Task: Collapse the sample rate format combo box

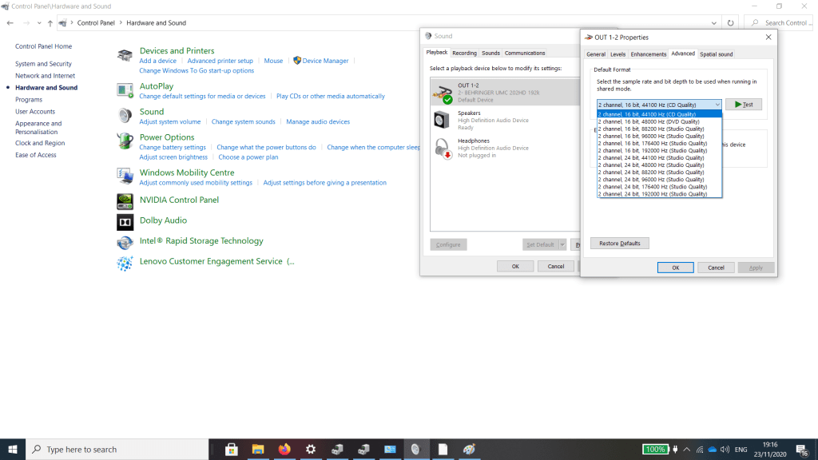Action: 717,105
